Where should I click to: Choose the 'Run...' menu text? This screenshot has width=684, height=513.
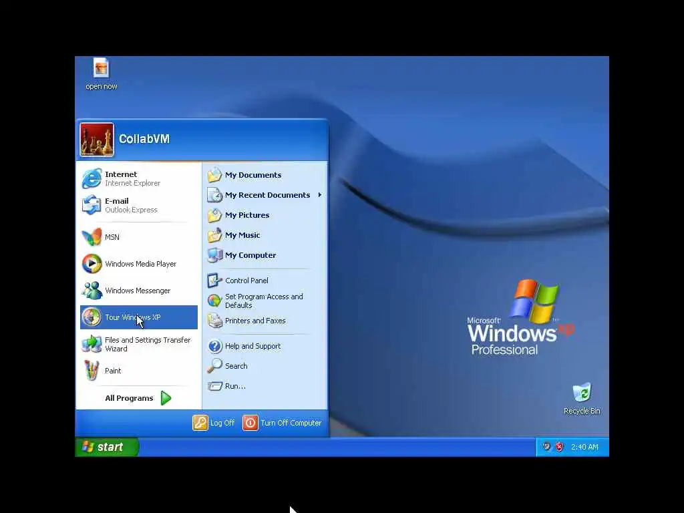pyautogui.click(x=235, y=386)
